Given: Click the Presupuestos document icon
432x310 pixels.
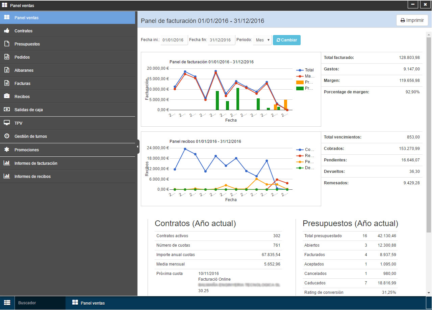Looking at the screenshot, I should (x=7, y=44).
